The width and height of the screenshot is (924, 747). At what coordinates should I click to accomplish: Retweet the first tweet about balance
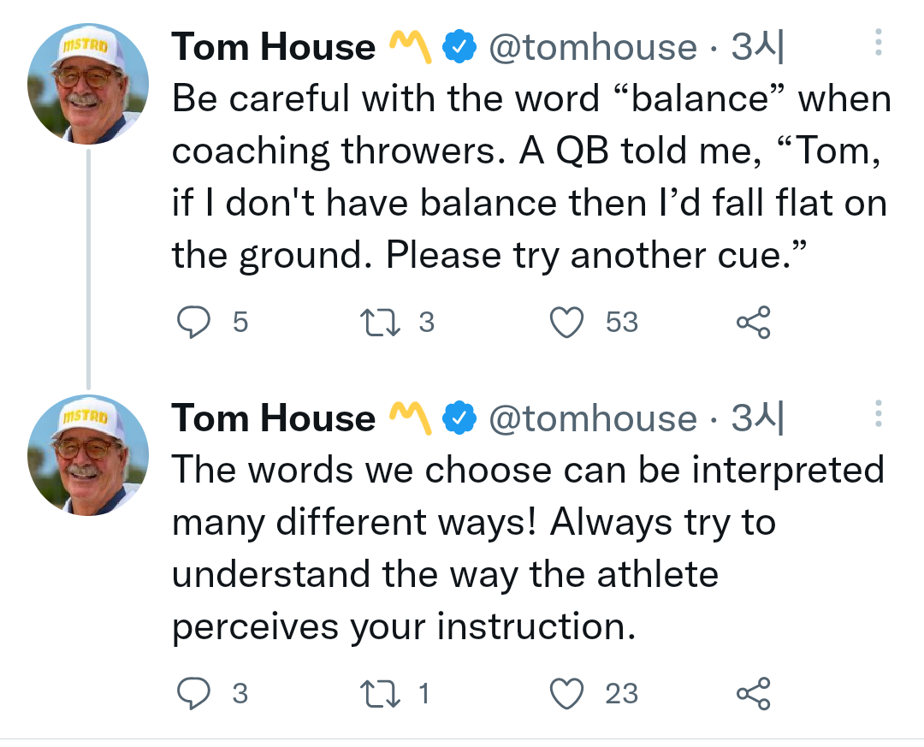click(x=380, y=323)
